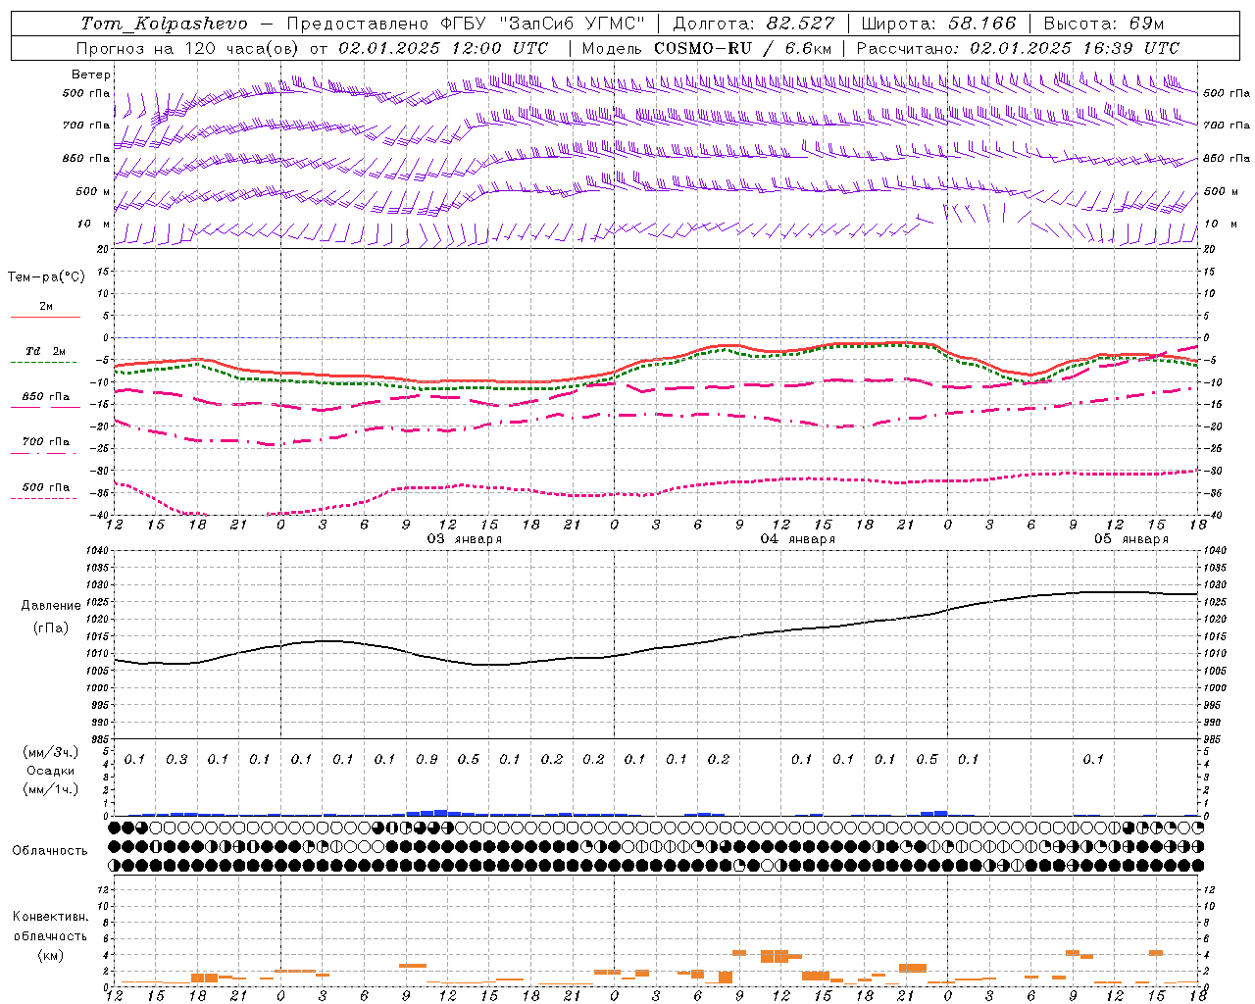
Task: Click the forecast range Прогноз на 120 часа(ов)
Action: pyautogui.click(x=188, y=48)
